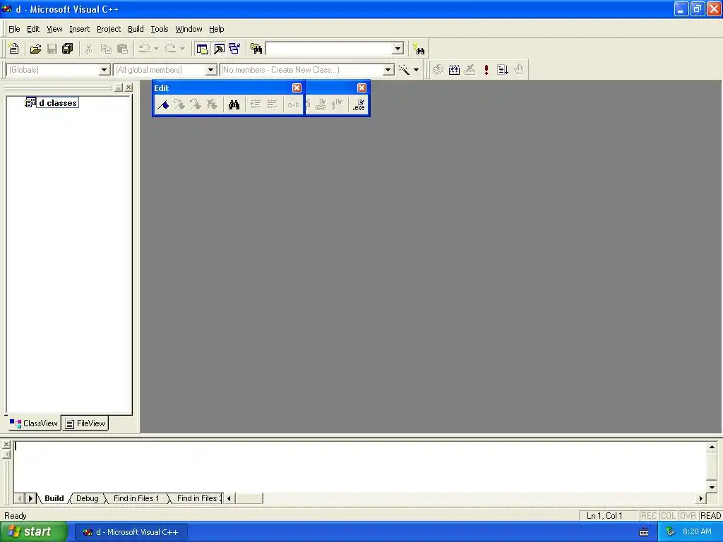Open the Help menu
The image size is (723, 542).
pyautogui.click(x=216, y=29)
